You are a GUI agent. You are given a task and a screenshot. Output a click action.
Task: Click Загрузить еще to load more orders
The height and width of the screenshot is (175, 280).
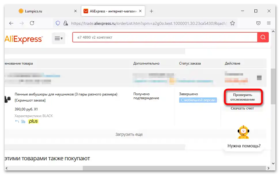click(129, 134)
